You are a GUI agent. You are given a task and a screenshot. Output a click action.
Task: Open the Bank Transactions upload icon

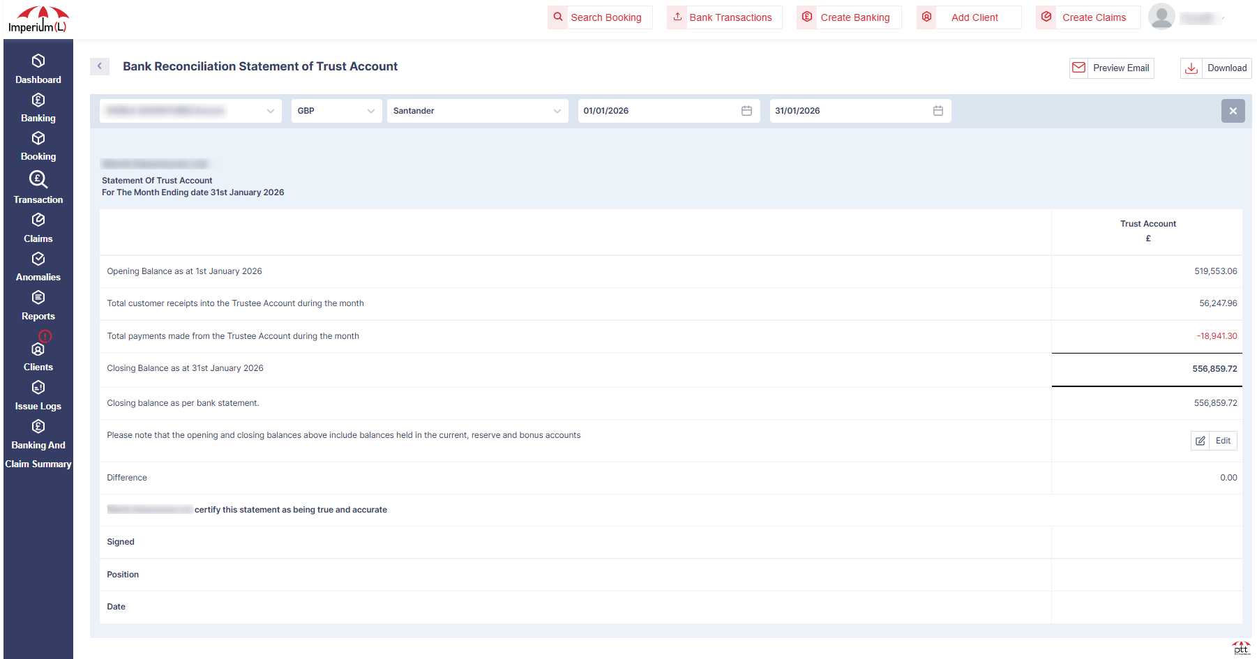[x=677, y=17]
